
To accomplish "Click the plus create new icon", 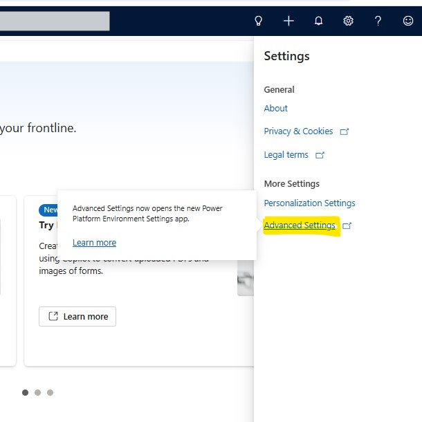I will [288, 21].
